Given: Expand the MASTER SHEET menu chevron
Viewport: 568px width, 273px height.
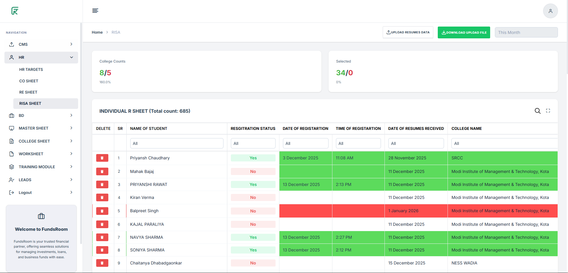Looking at the screenshot, I should pos(71,128).
